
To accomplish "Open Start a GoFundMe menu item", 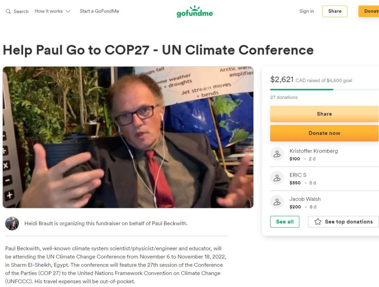I will click(99, 11).
